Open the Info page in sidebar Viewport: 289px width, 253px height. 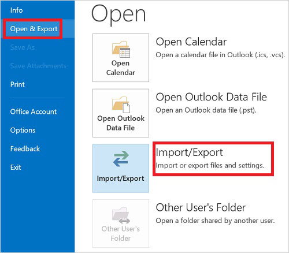click(17, 10)
